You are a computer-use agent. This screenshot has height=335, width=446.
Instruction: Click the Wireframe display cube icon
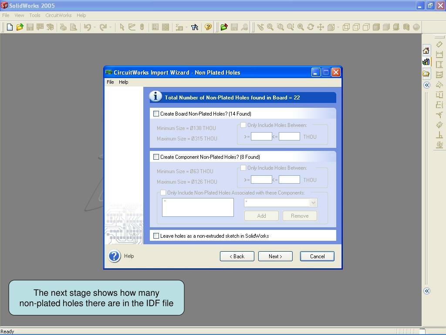[346, 27]
